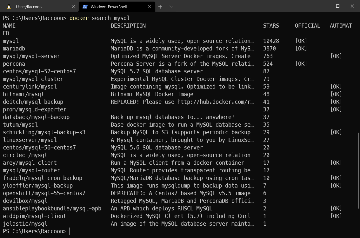The width and height of the screenshot is (360, 238).
Task: Click the minimize icon in the title bar
Action: [x=323, y=6]
